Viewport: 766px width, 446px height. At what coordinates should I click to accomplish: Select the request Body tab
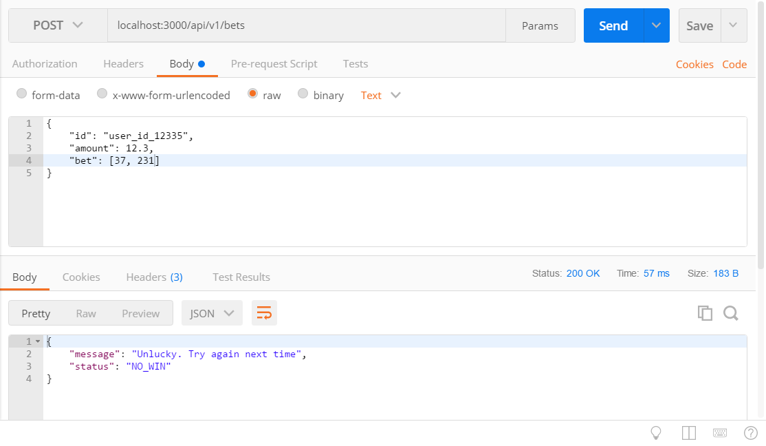coord(187,64)
